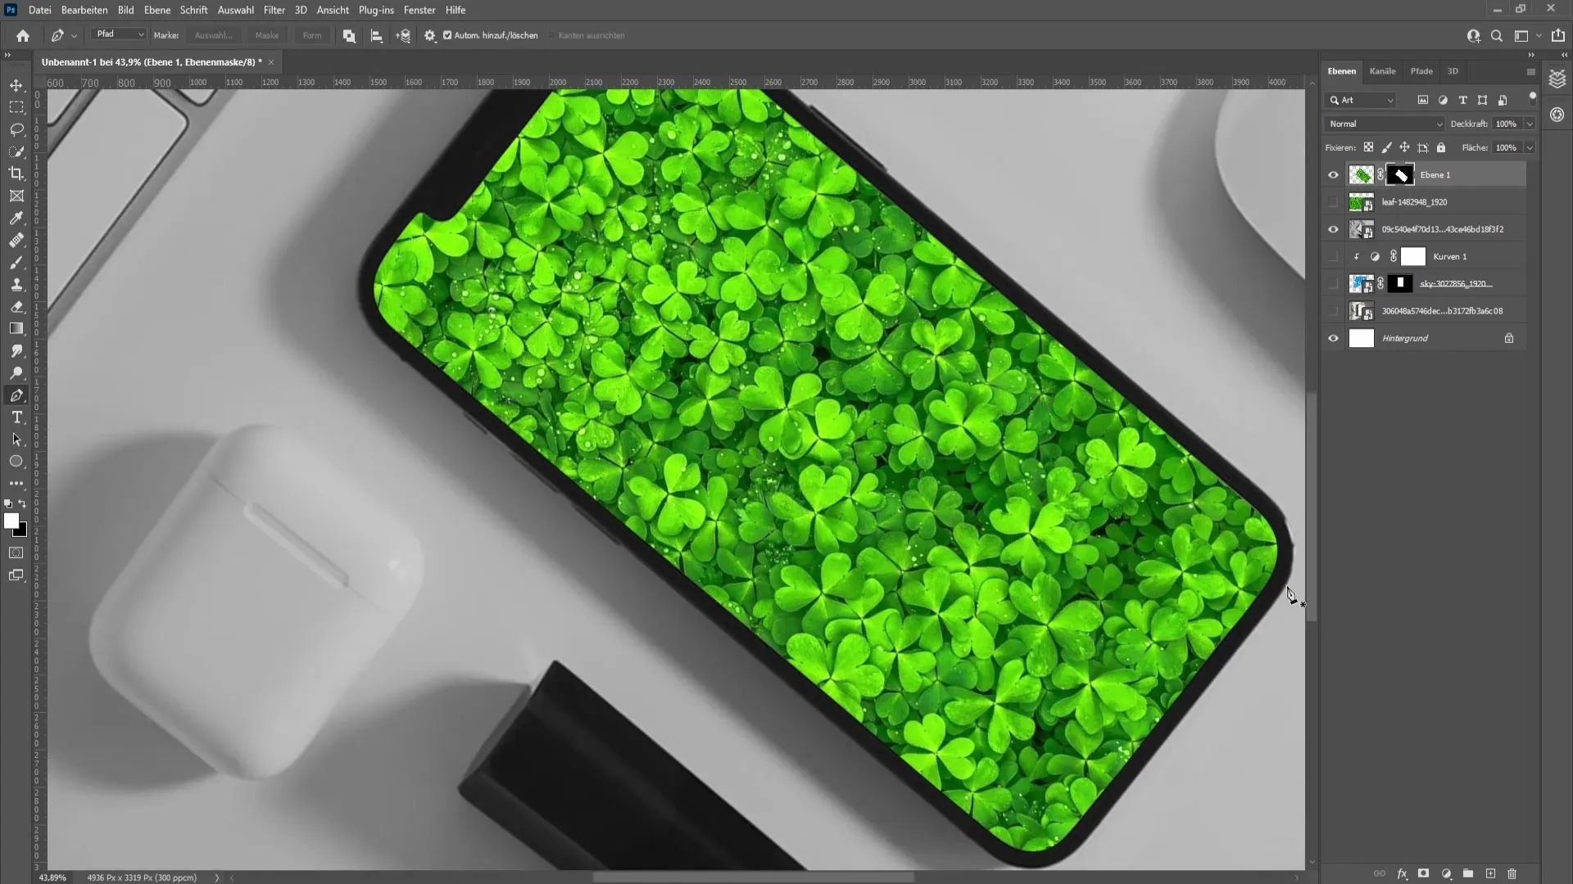This screenshot has height=884, width=1573.
Task: Select the Clone Stamp tool
Action: tap(16, 284)
